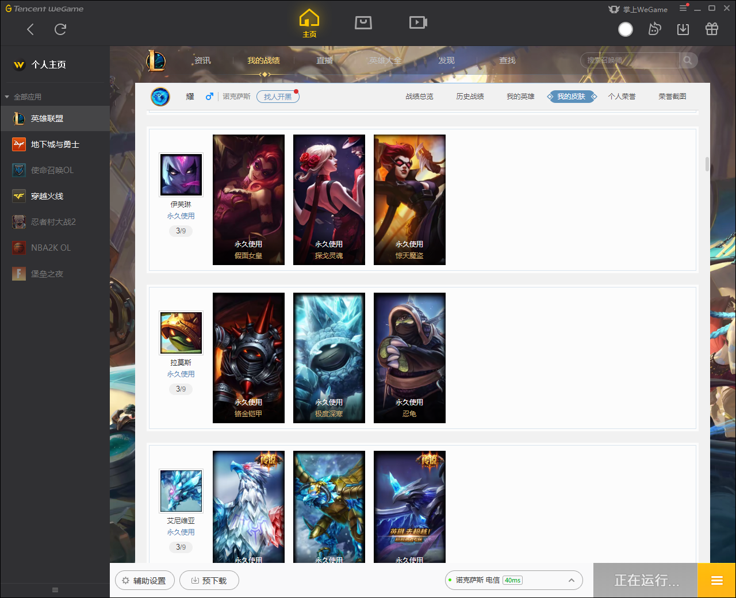Refresh the page with reload icon
Image resolution: width=736 pixels, height=598 pixels.
60,29
